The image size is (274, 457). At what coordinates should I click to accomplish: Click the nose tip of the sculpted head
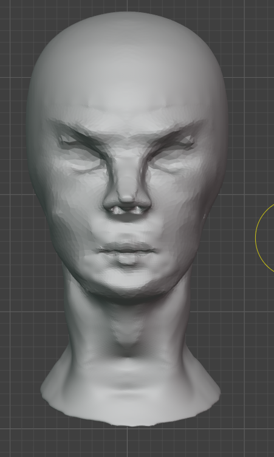point(127,200)
